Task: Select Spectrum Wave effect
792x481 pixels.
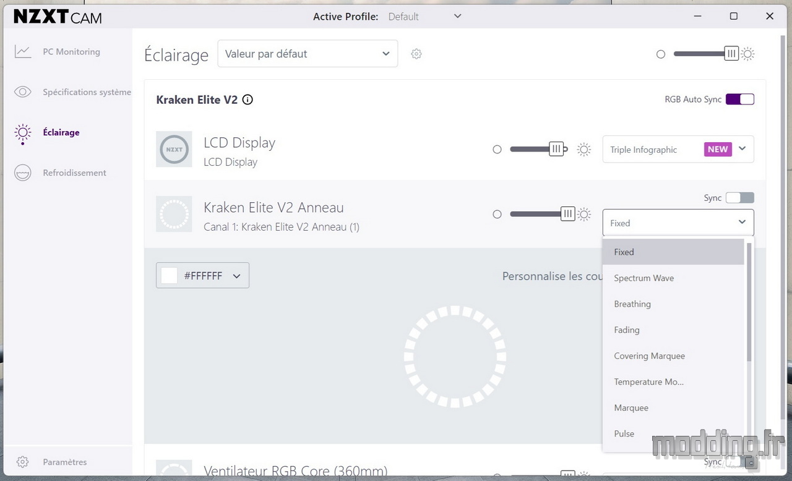Action: (x=673, y=278)
